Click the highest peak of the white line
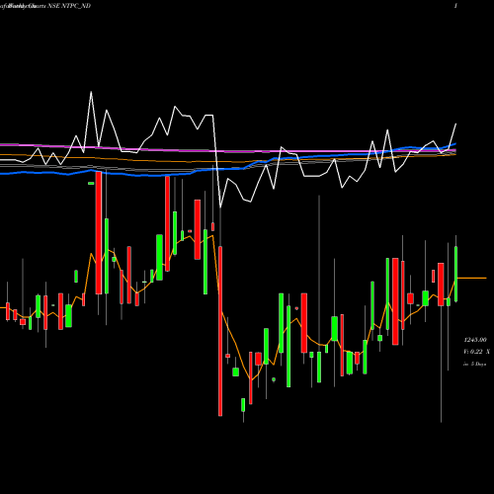494x494 pixels. tap(91, 92)
